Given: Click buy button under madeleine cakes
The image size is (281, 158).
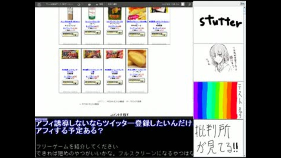Looking at the screenshot, I should (137, 80).
